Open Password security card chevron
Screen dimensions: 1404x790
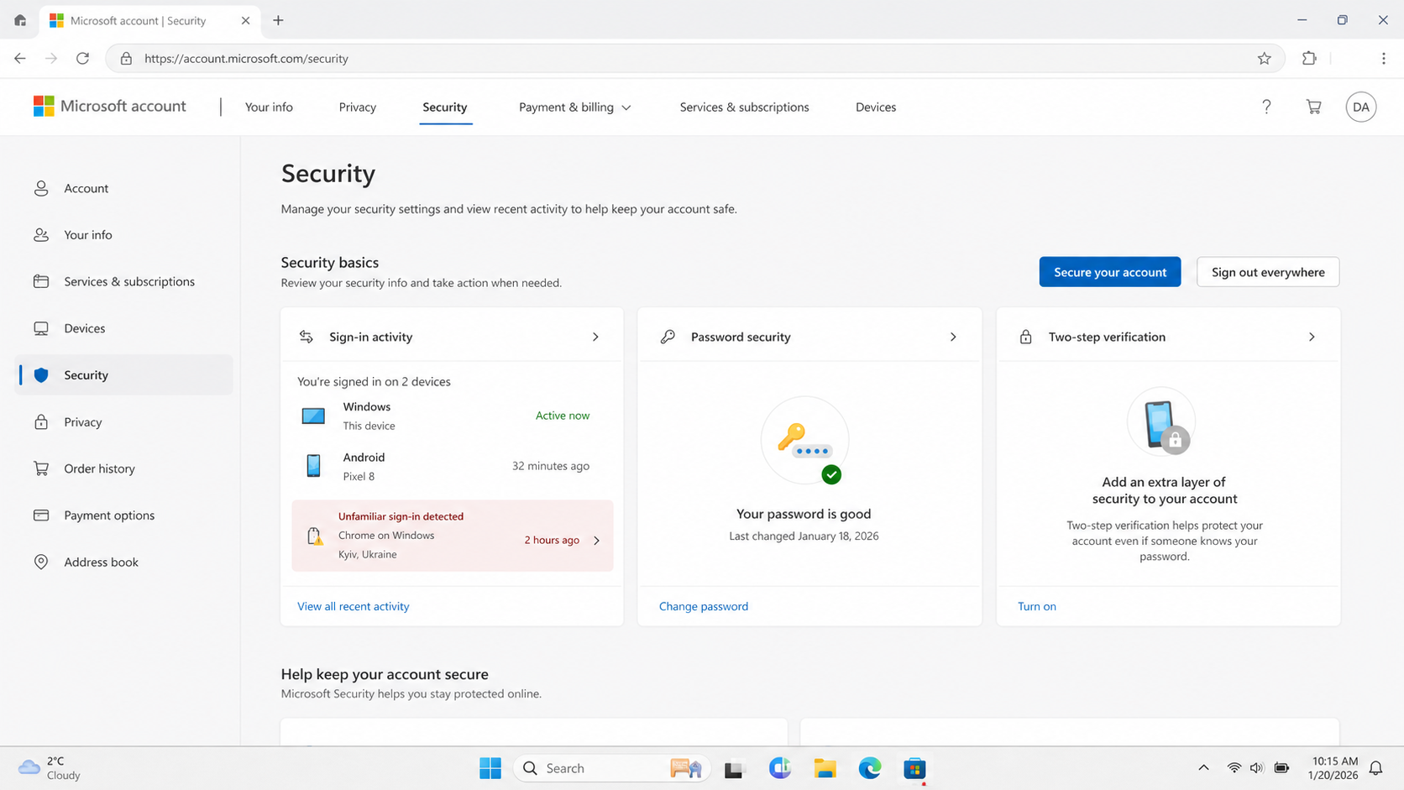[953, 337]
